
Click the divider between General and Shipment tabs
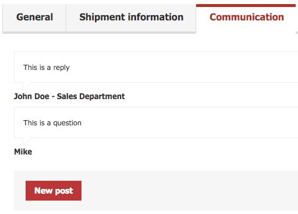click(66, 18)
